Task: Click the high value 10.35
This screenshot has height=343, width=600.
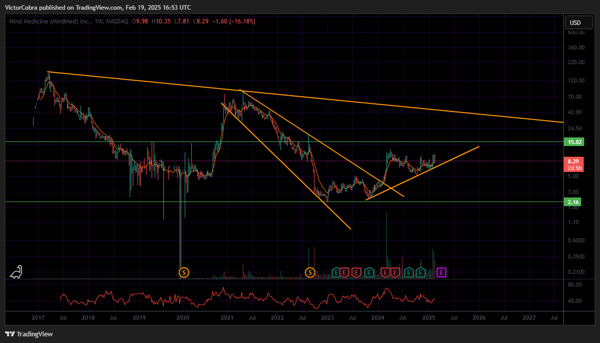Action: [163, 21]
